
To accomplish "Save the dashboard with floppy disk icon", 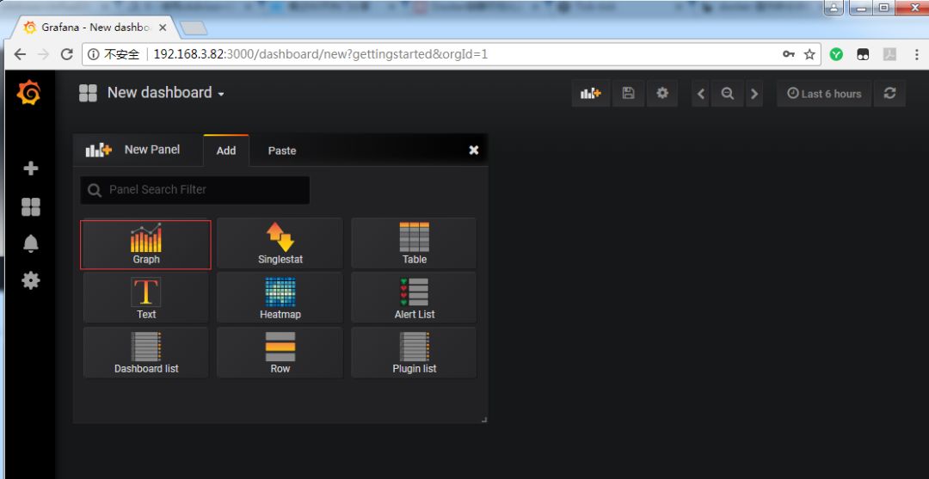I will pyautogui.click(x=628, y=94).
